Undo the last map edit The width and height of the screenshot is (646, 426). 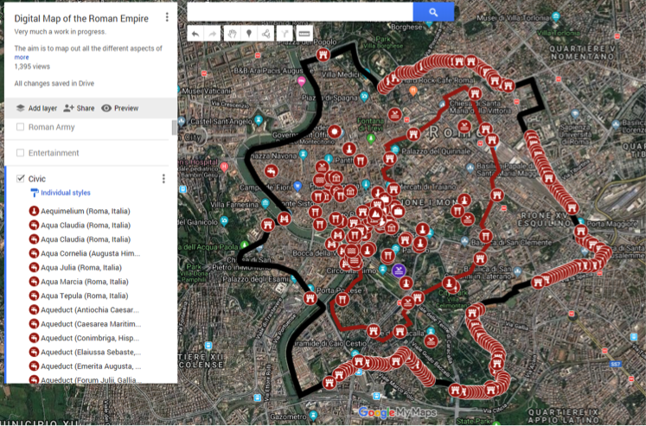(195, 34)
